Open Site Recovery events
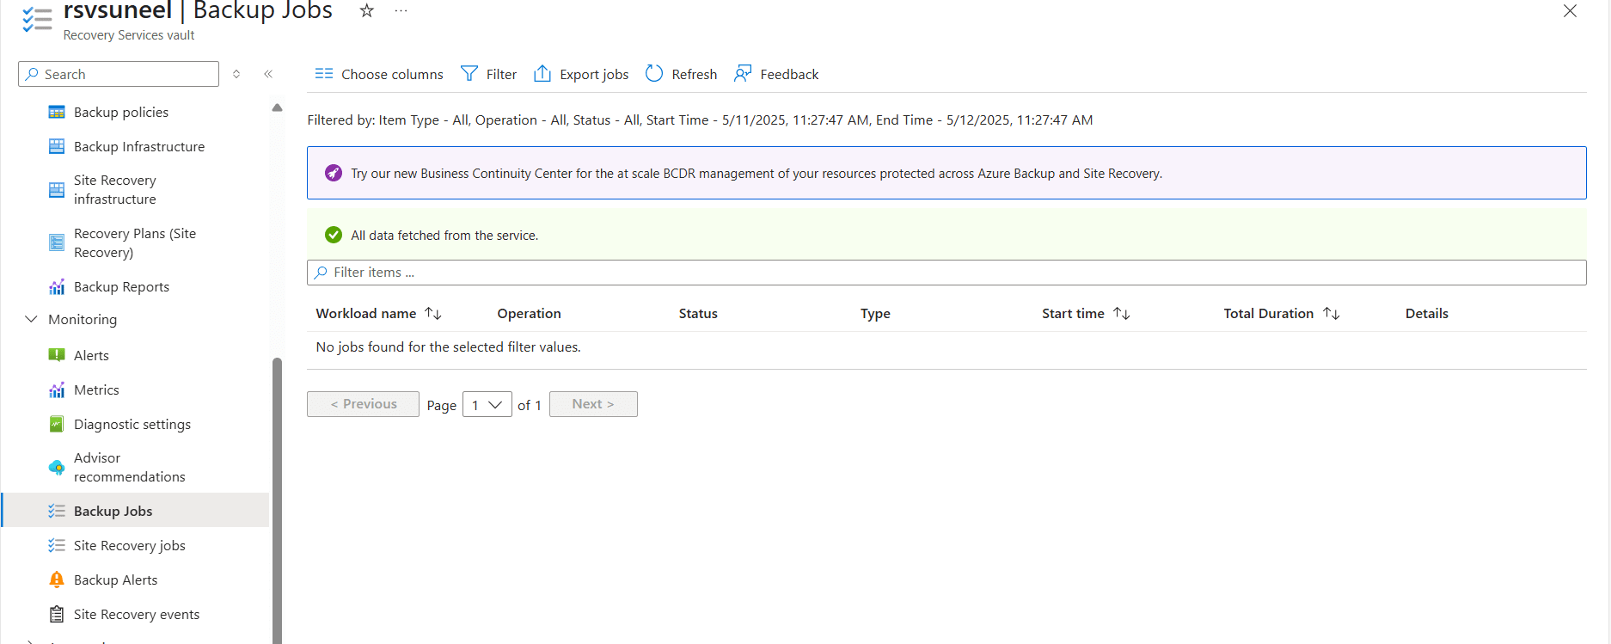Screen dimensions: 1611x644 point(137,614)
